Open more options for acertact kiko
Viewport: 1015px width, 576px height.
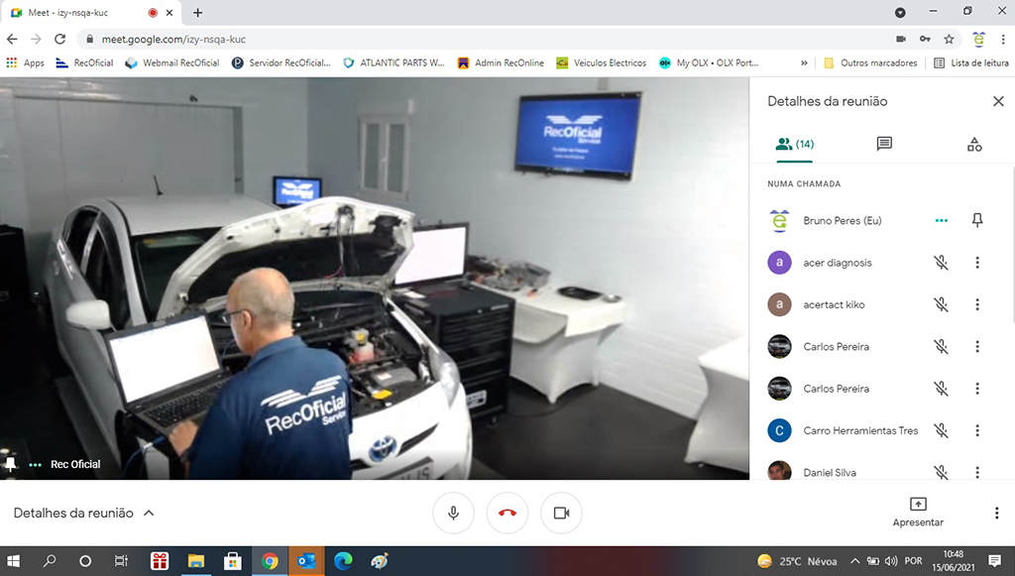pyautogui.click(x=977, y=304)
